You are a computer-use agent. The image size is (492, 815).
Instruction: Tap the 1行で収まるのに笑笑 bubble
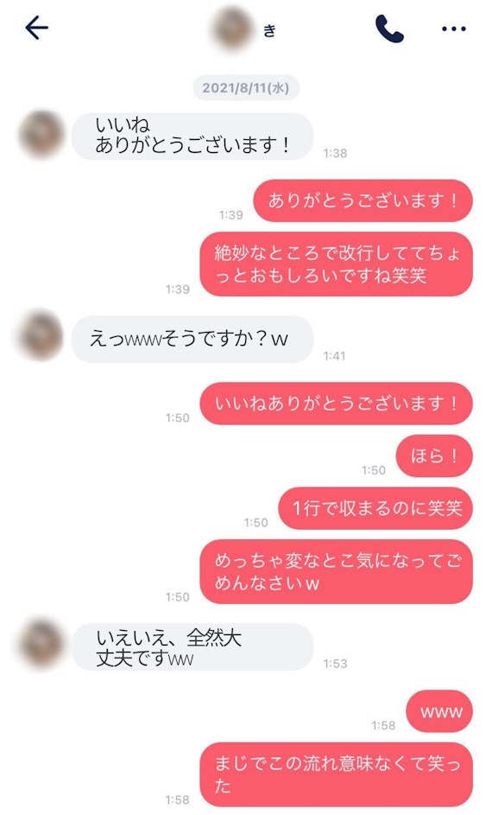pyautogui.click(x=375, y=508)
